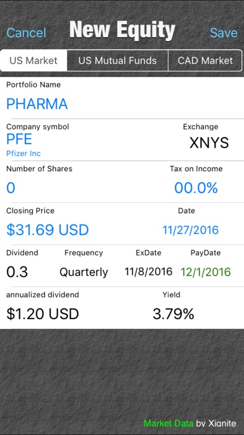Tap the 11/8/2016 ExDate value
The height and width of the screenshot is (435, 244).
148,271
